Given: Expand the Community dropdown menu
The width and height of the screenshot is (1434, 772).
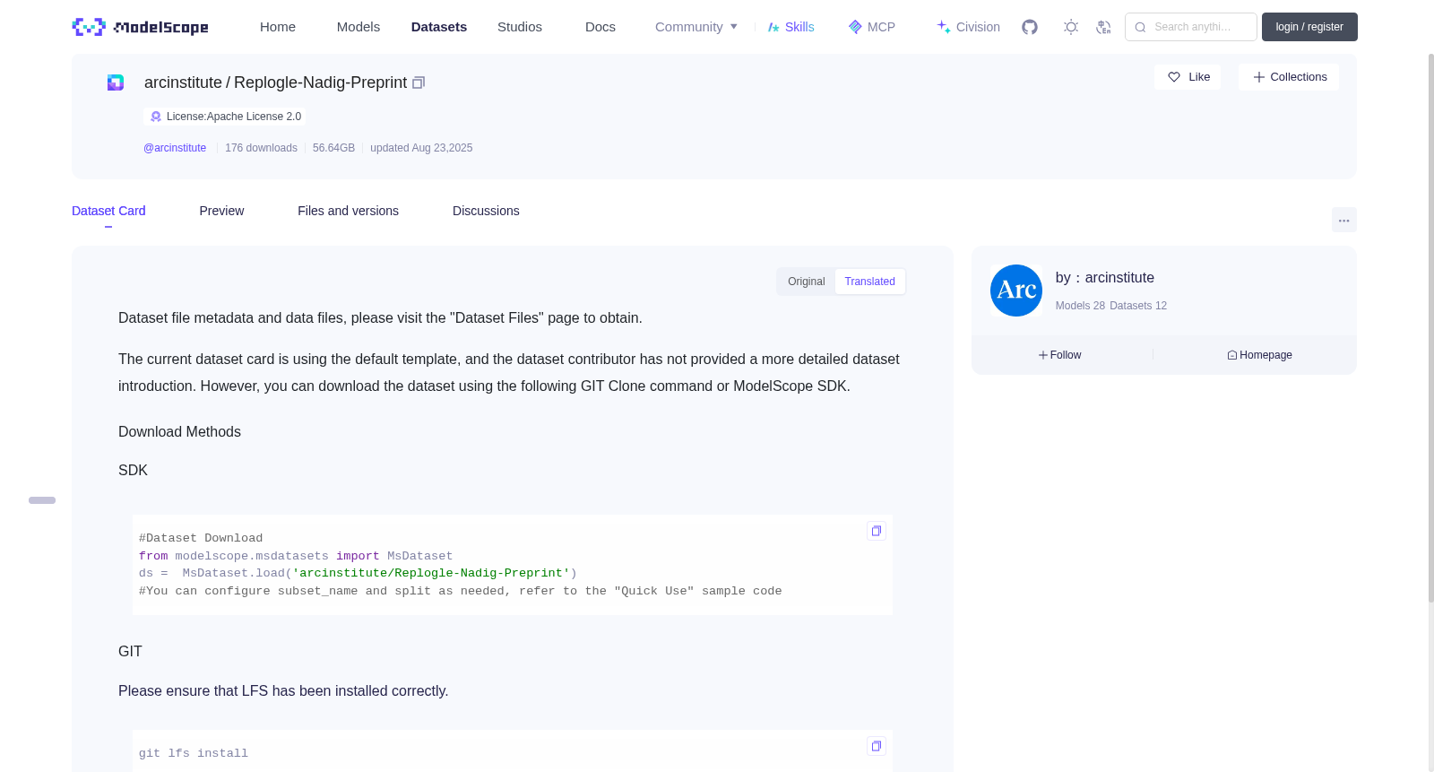Looking at the screenshot, I should (696, 27).
